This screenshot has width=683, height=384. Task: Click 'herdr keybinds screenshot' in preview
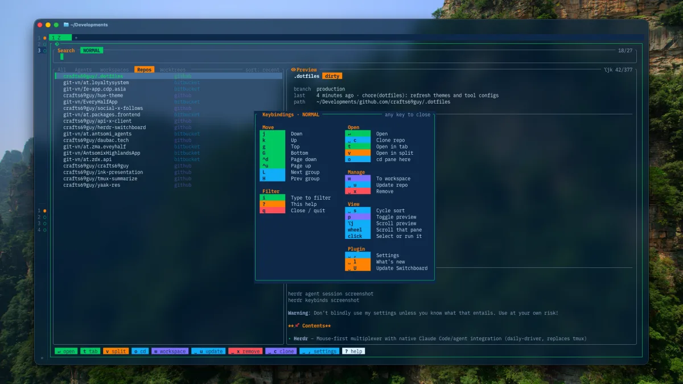click(323, 300)
